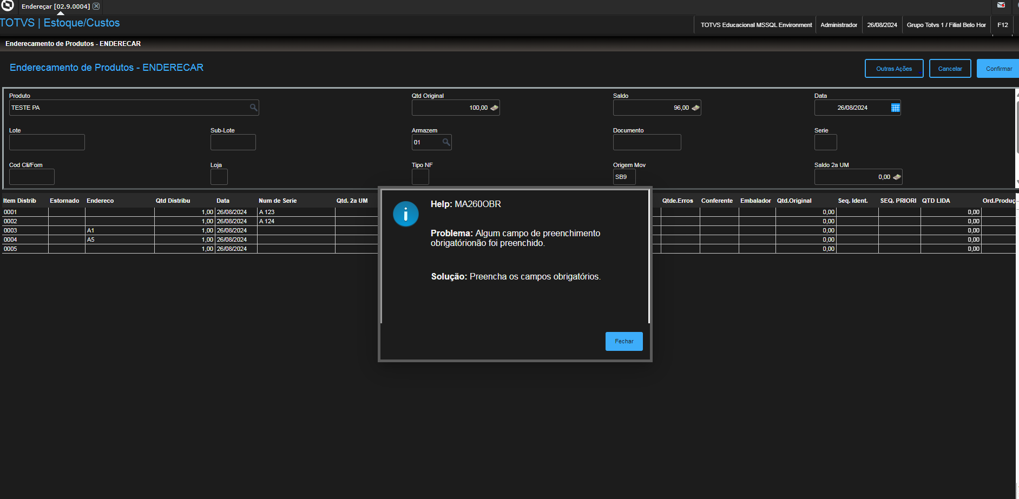The width and height of the screenshot is (1019, 499).
Task: Open the Qtd Original calculator icon
Action: (x=494, y=108)
